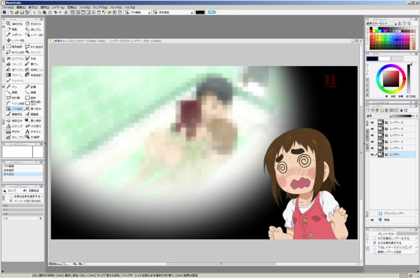Click the save icon in toolbar

pos(22,12)
